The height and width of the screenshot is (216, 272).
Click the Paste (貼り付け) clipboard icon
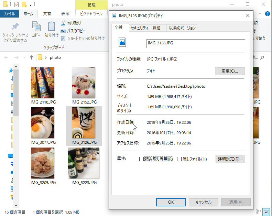51,26
